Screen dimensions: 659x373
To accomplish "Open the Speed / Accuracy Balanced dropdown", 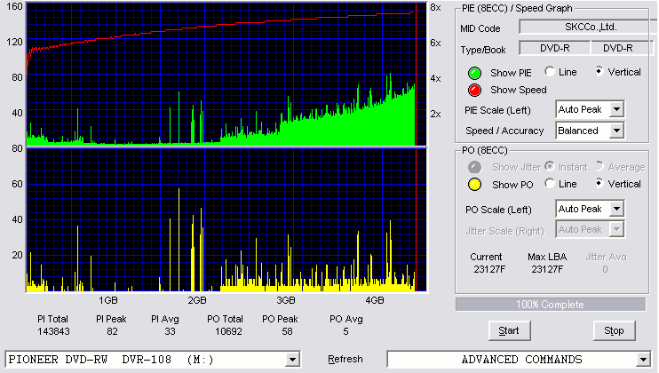I will coord(590,131).
